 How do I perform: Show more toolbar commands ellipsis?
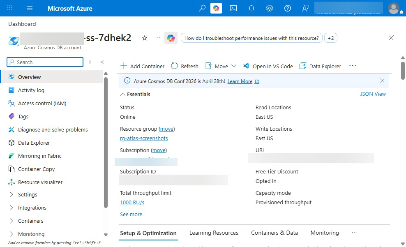353,66
